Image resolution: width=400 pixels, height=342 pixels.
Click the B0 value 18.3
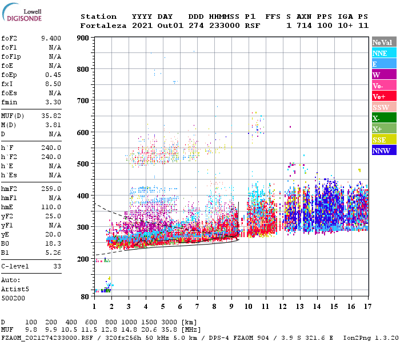pyautogui.click(x=53, y=243)
